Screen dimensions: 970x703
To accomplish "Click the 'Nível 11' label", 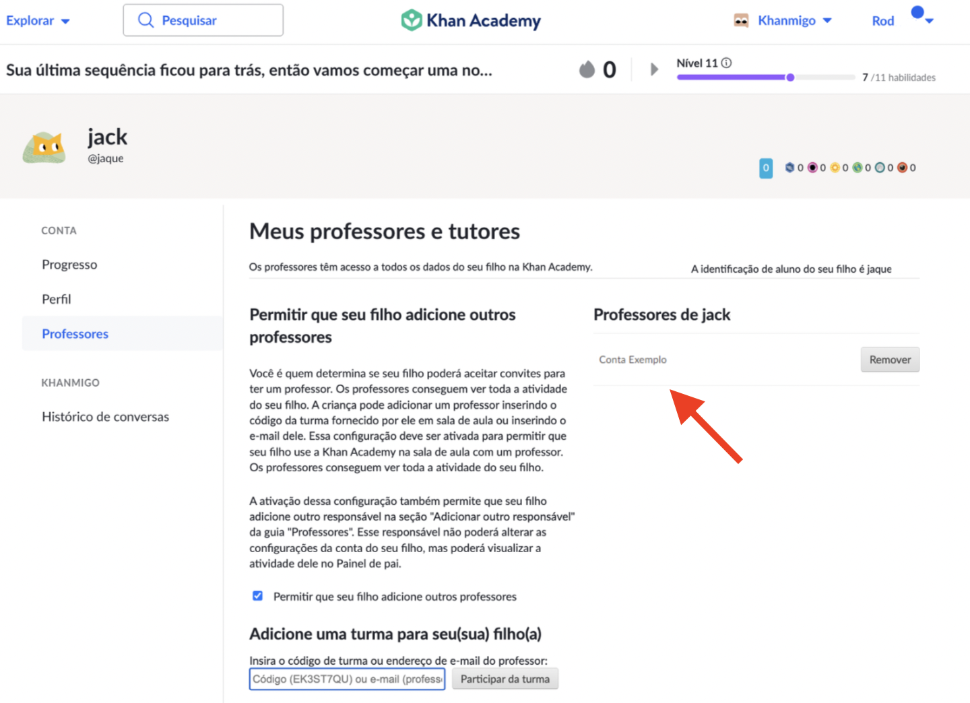I will click(697, 63).
